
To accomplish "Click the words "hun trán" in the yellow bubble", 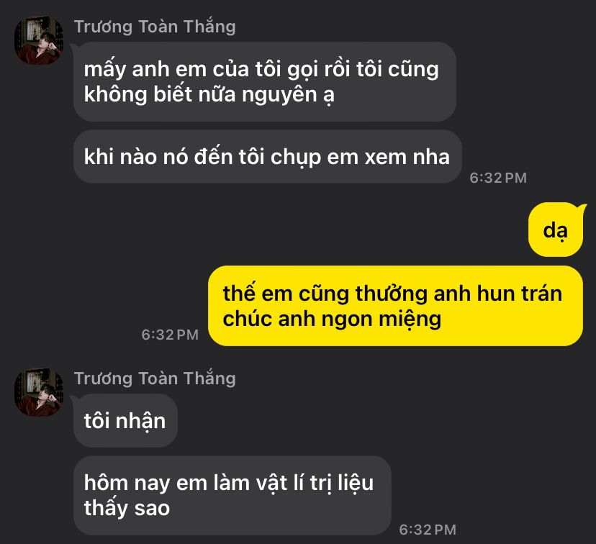I will [519, 294].
